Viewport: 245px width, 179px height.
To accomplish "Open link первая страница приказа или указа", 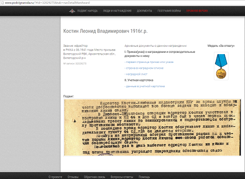I will [149, 62].
